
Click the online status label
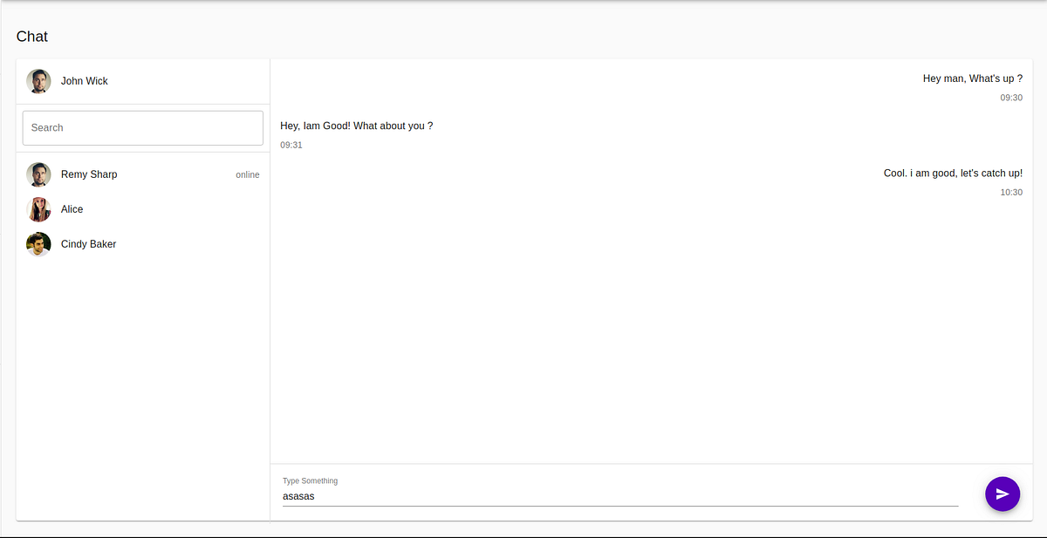(247, 174)
